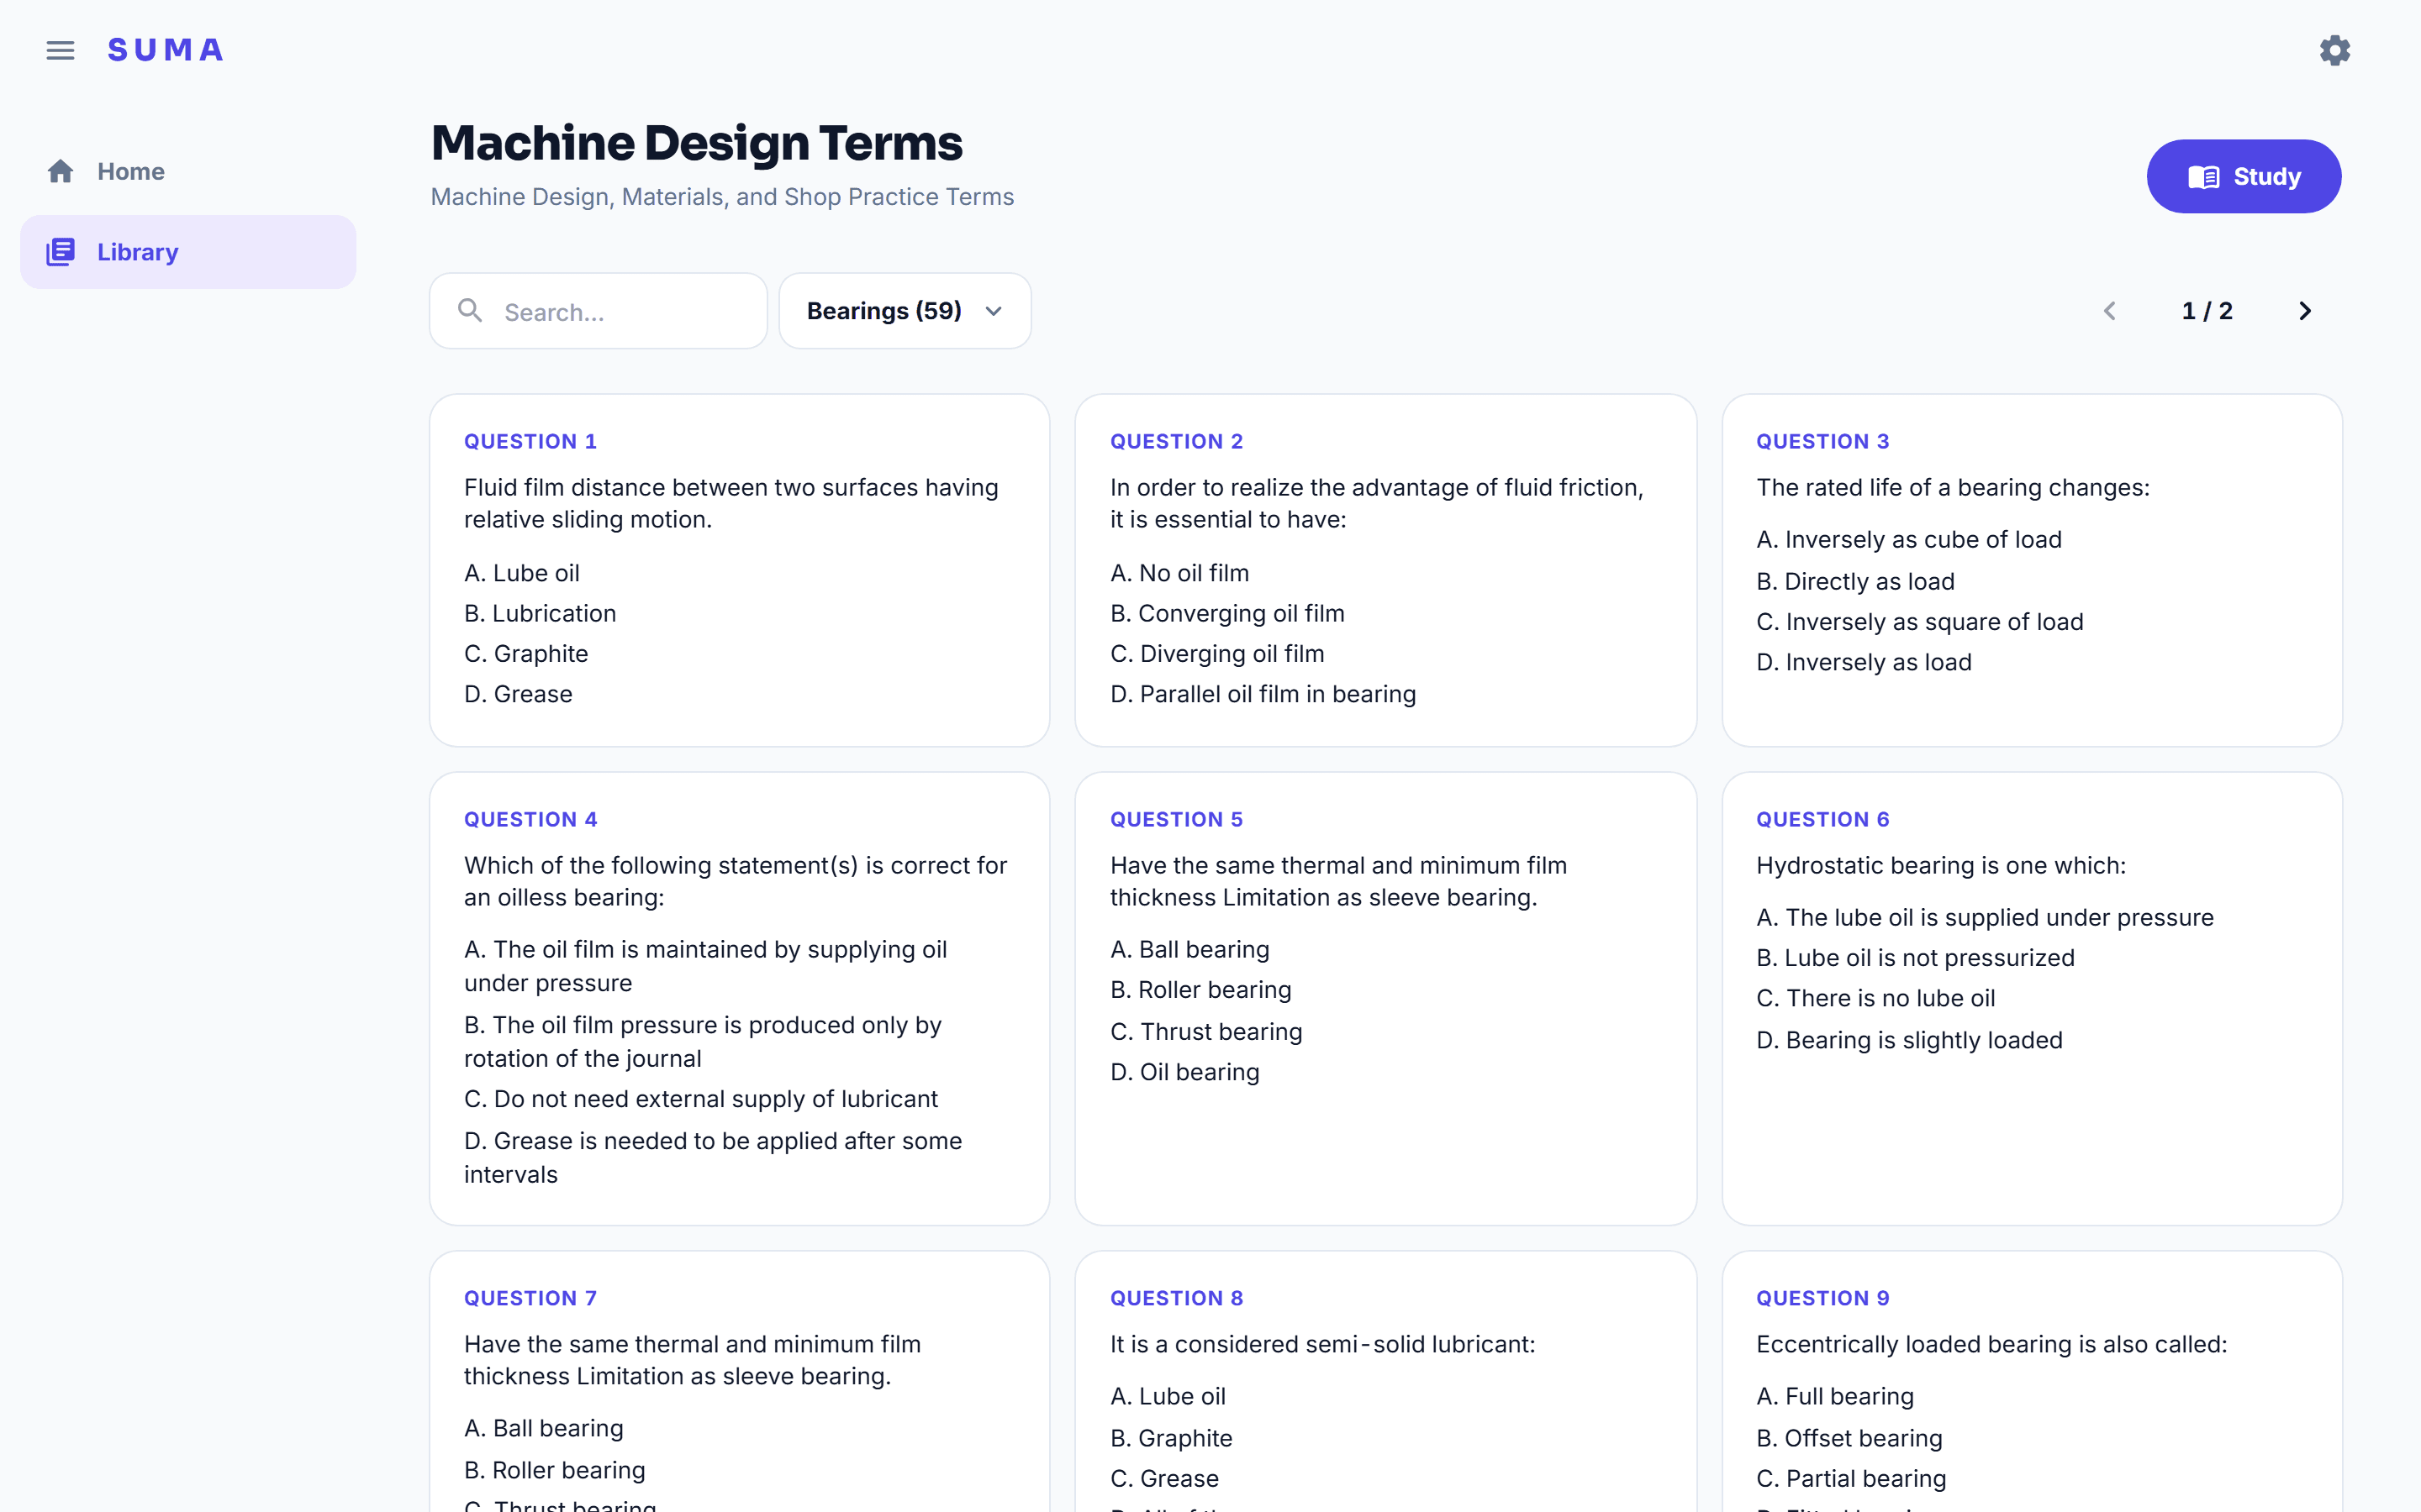This screenshot has width=2421, height=1512.
Task: Select option C. Graphite in Question 1
Action: click(526, 653)
